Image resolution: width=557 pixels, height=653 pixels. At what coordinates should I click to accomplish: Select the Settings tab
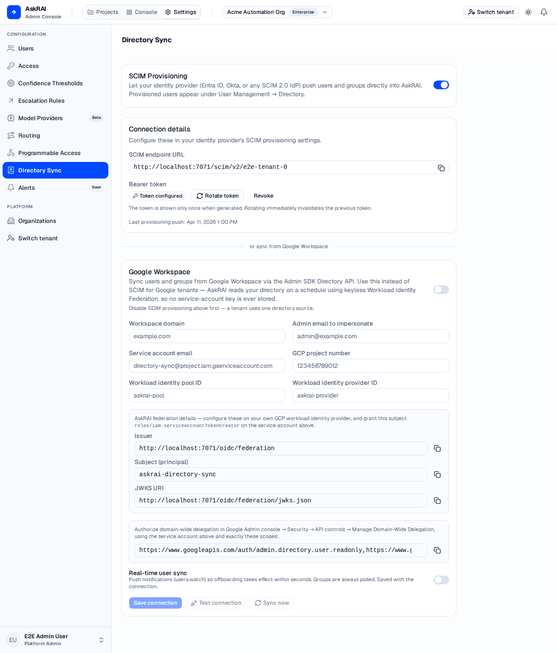point(181,12)
